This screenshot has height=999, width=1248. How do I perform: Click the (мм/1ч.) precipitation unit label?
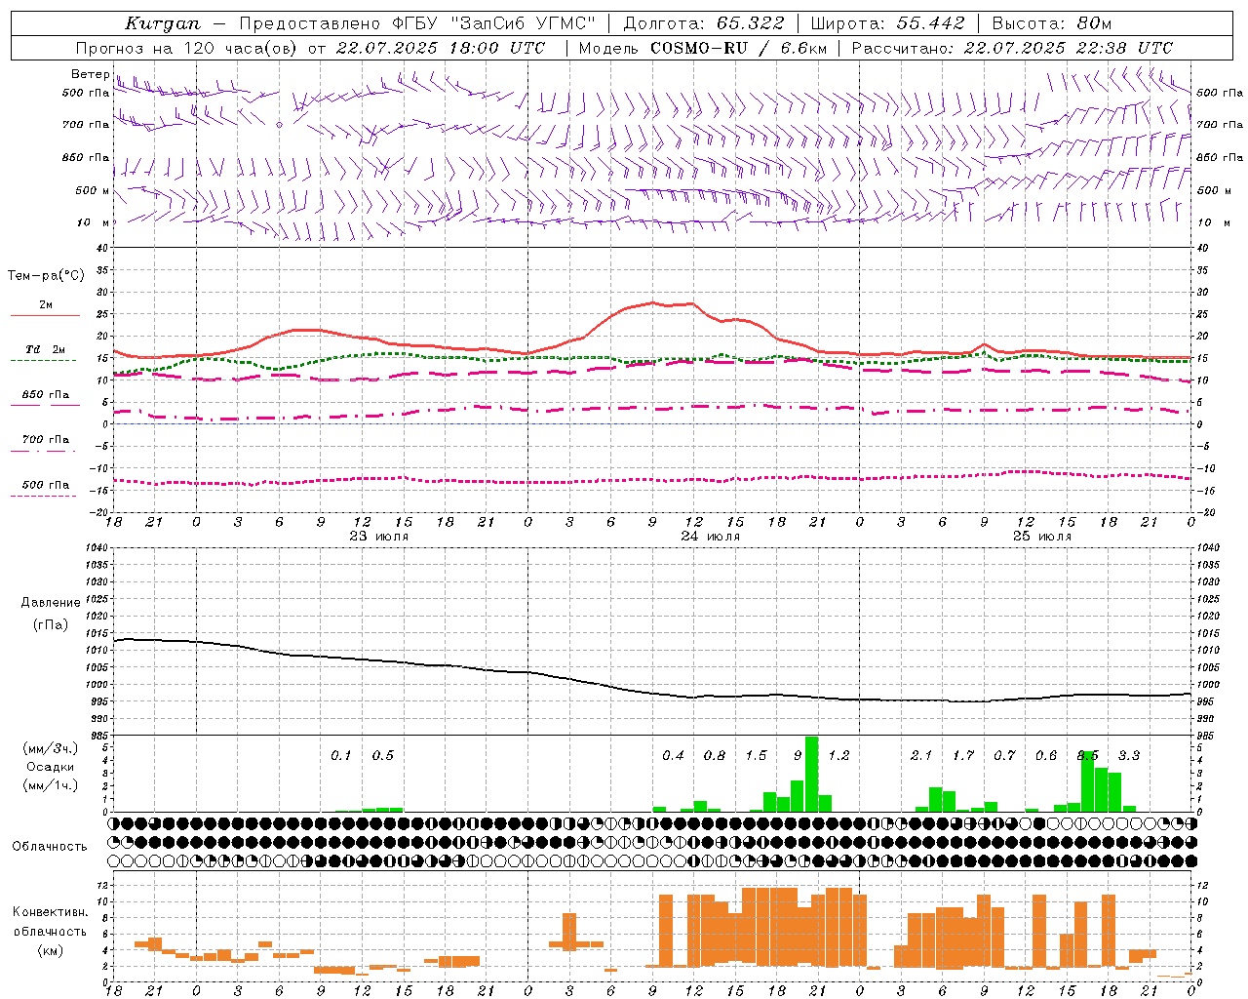(49, 785)
